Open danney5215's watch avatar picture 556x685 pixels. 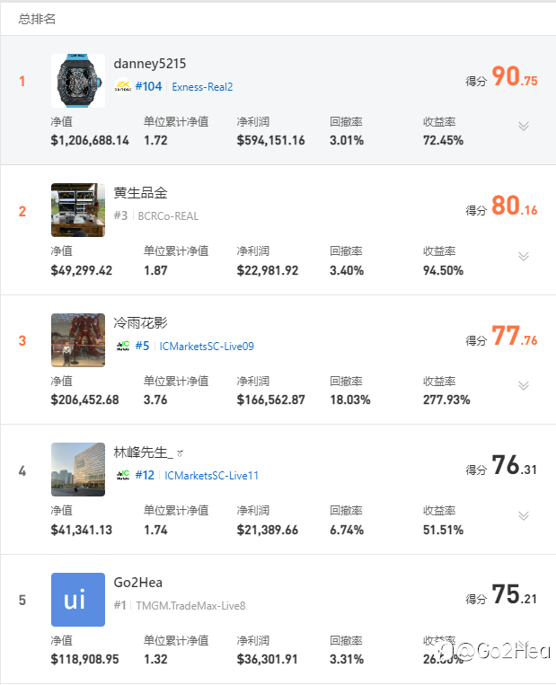(78, 81)
